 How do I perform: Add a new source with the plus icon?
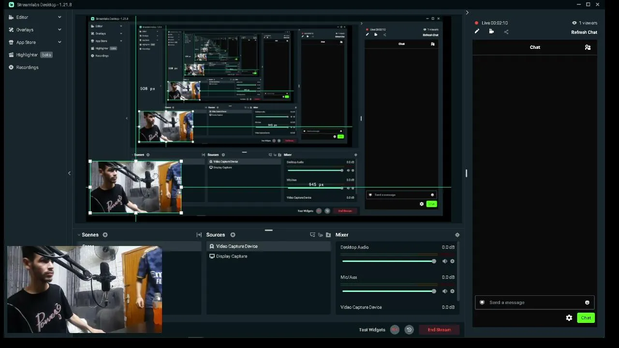click(x=233, y=235)
